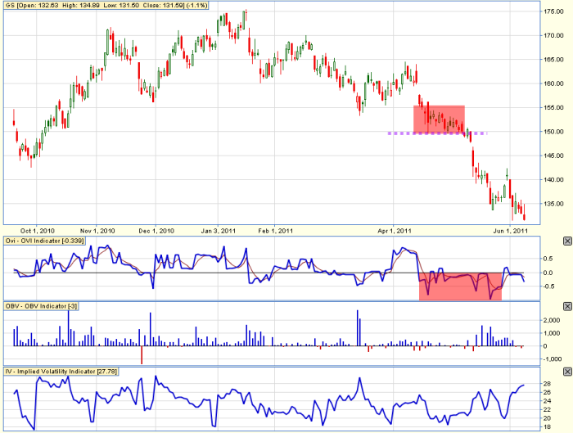Click the 140.00 price axis label
Viewport: 573px width, 433px height.
pos(553,180)
